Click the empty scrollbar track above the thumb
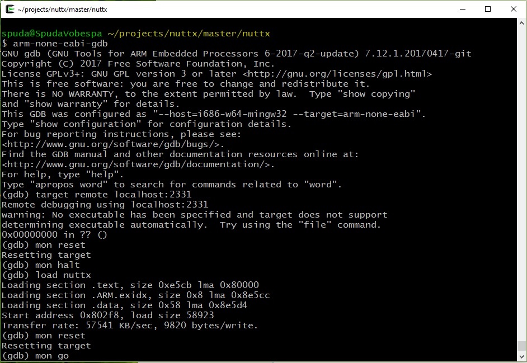The image size is (527, 363). pyautogui.click(x=521, y=181)
